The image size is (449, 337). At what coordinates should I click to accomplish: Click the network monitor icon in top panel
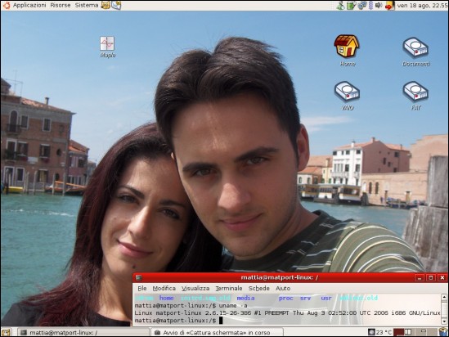point(362,6)
